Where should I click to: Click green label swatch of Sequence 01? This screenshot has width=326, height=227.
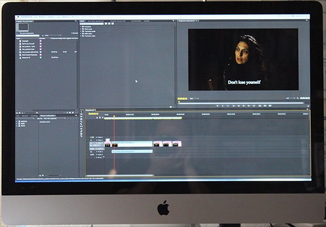point(41,58)
